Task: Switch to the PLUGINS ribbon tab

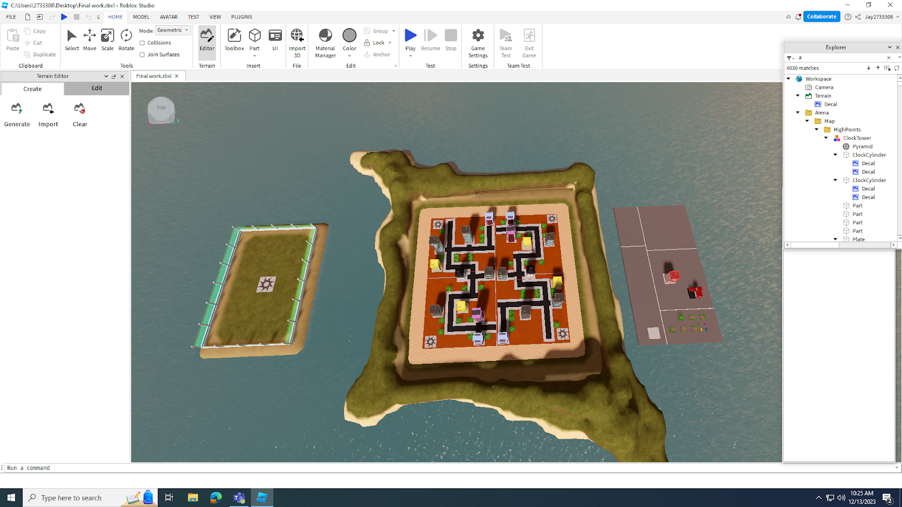Action: pos(241,17)
